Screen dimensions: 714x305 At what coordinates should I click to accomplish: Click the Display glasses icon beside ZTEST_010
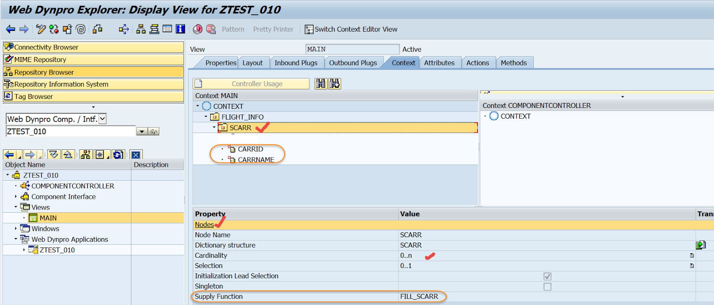pos(154,132)
